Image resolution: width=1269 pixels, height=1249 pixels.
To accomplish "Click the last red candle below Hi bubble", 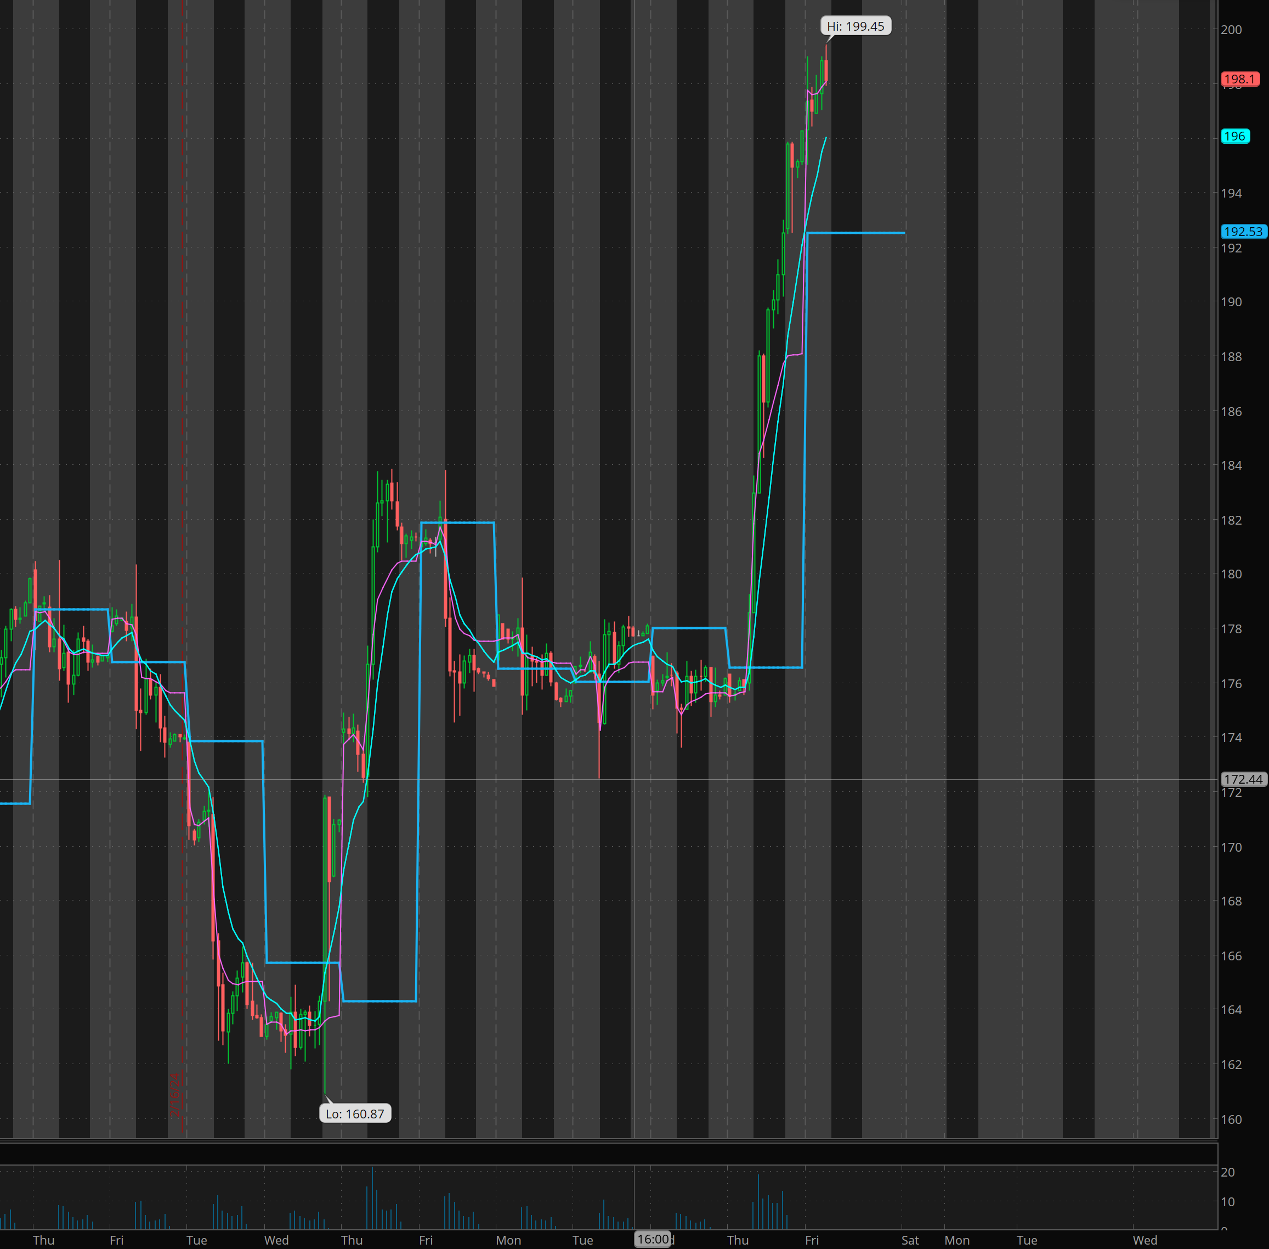I will 826,71.
